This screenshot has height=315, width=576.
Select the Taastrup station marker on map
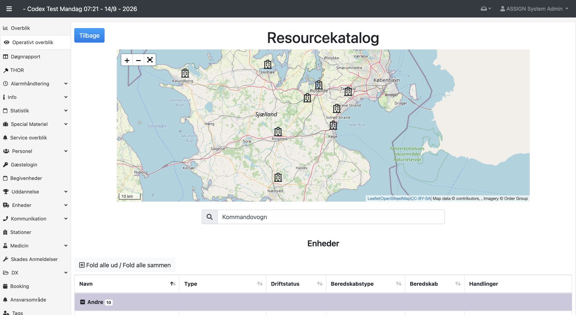[348, 91]
